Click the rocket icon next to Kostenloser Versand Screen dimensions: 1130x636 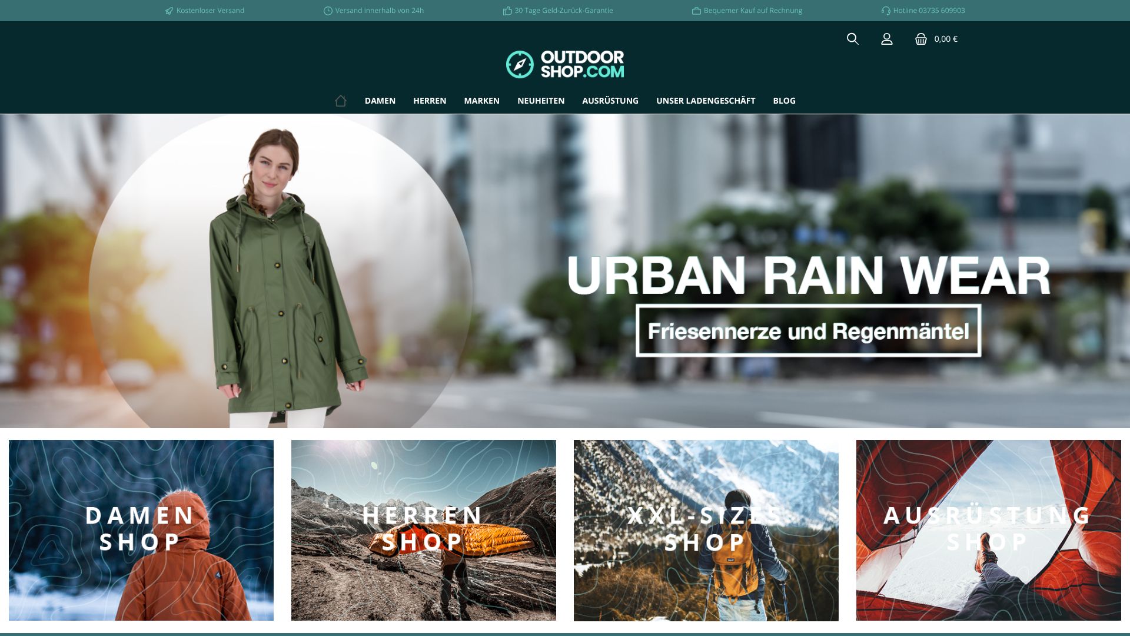(x=169, y=10)
